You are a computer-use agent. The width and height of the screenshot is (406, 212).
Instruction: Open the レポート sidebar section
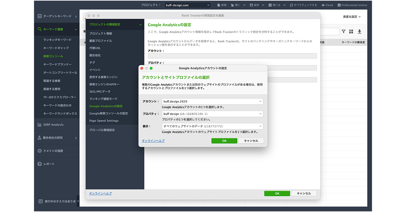(49, 164)
